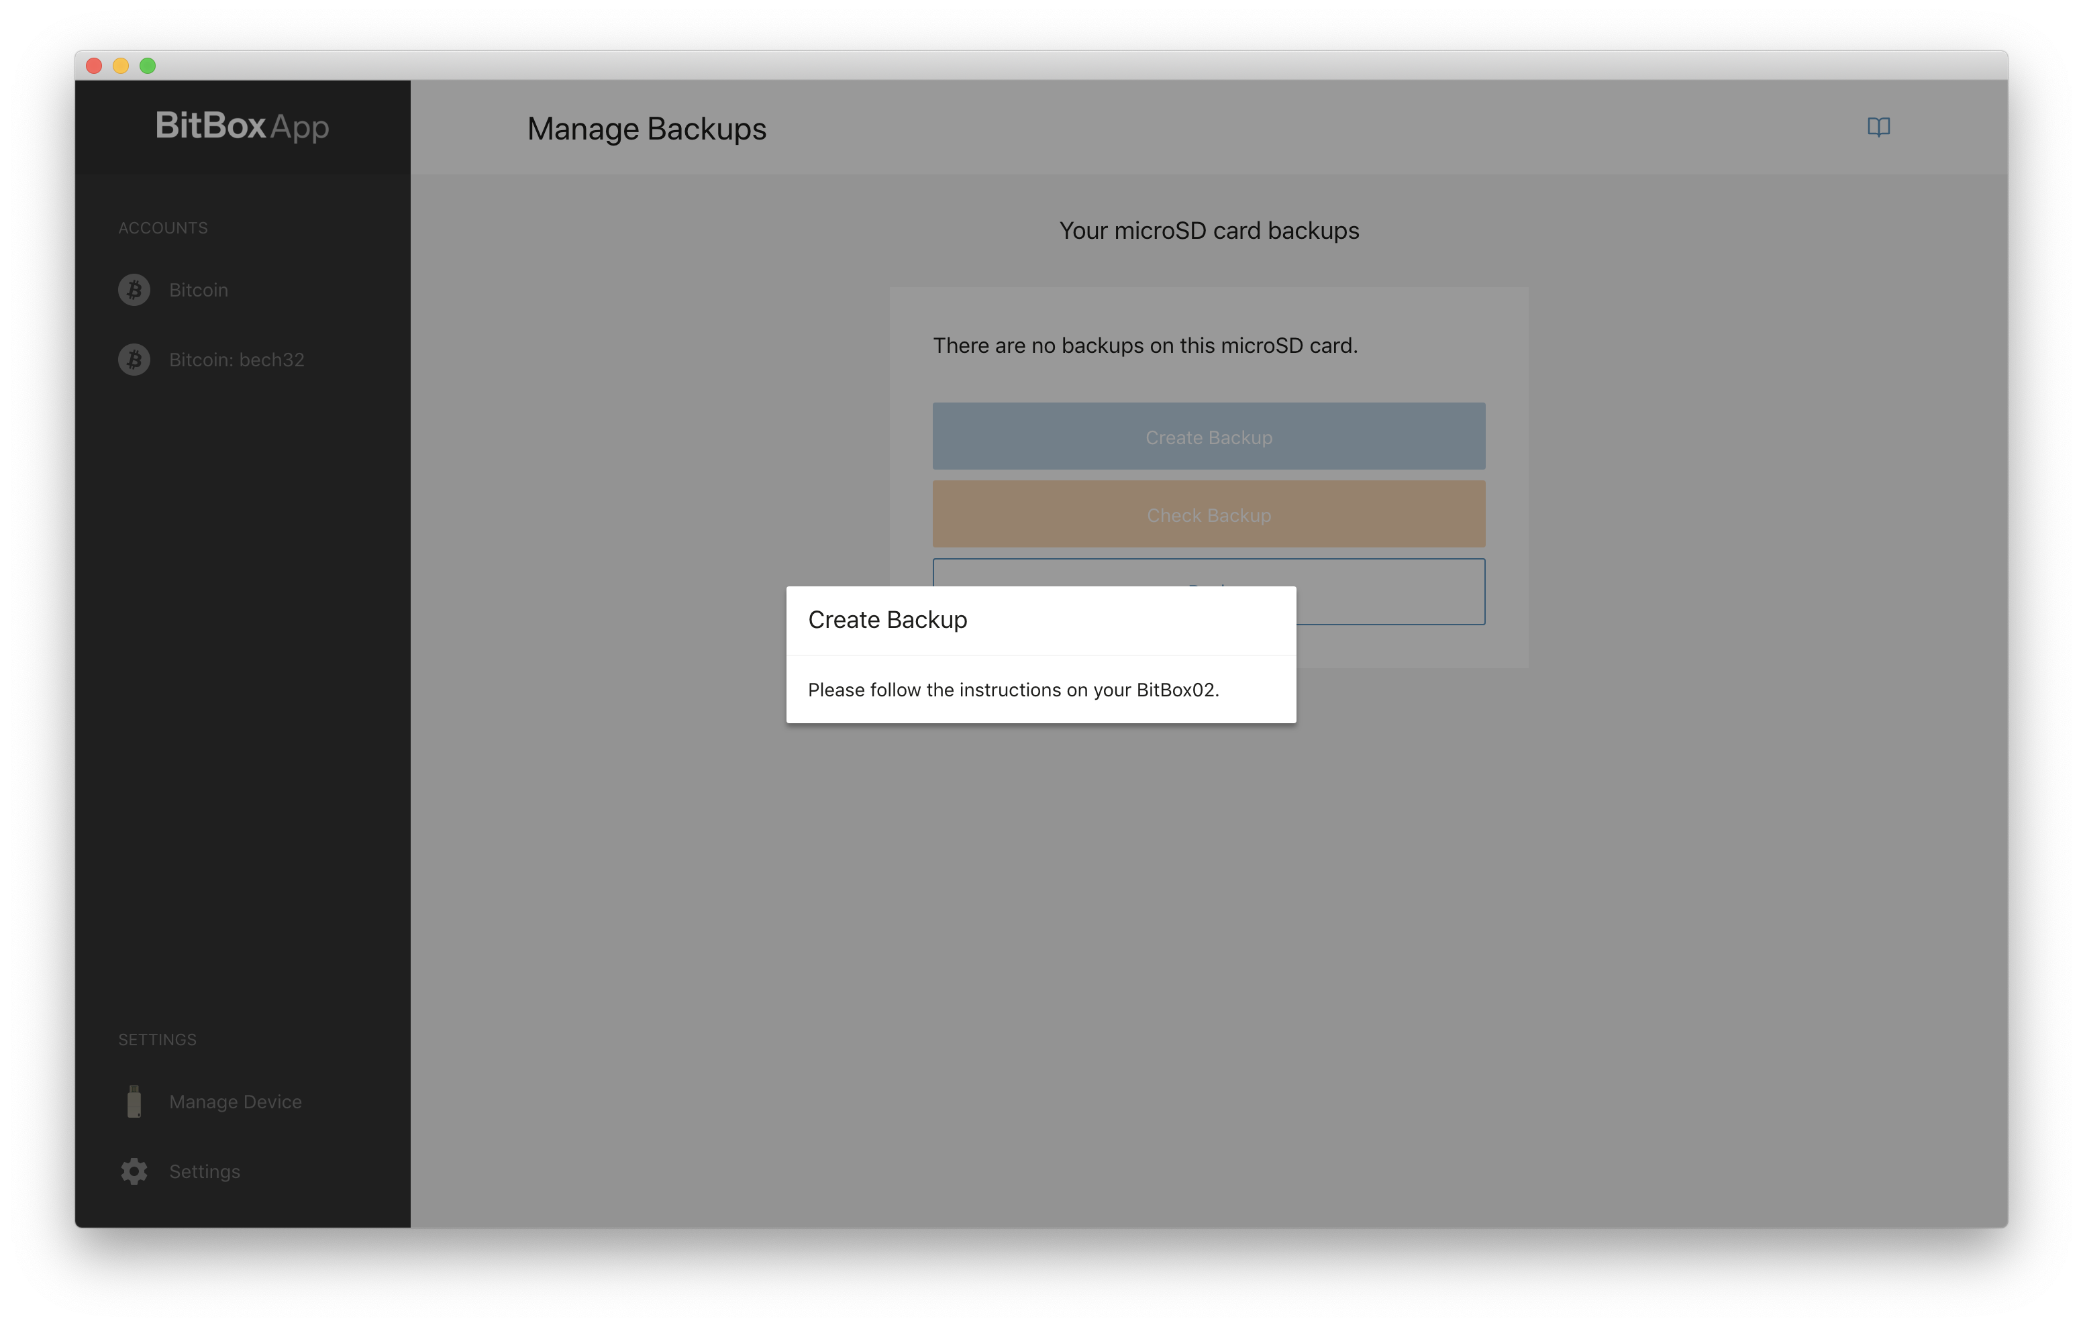Close the window with red button
The image size is (2083, 1327).
[x=95, y=66]
